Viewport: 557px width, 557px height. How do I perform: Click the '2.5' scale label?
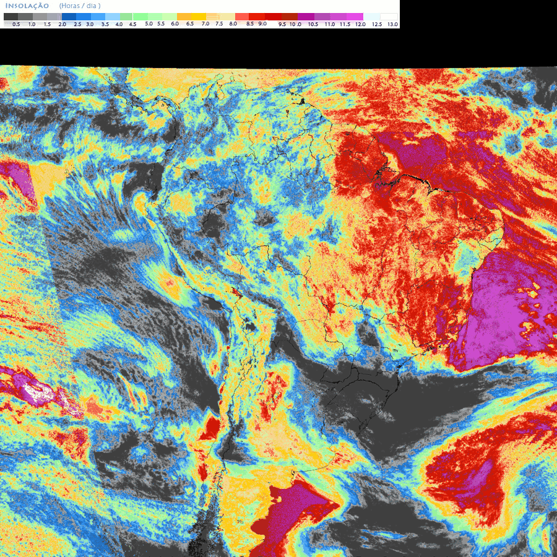tap(77, 25)
